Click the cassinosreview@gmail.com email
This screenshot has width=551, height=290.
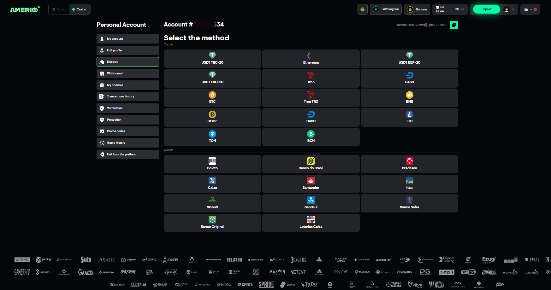click(421, 25)
